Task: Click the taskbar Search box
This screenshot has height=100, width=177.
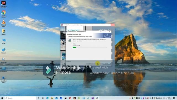Action: [x=20, y=98]
